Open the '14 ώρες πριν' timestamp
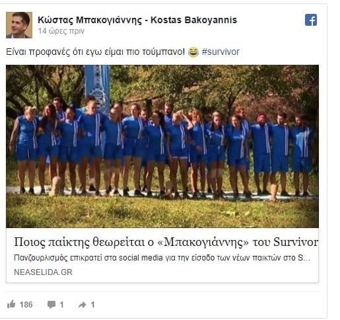The image size is (340, 320). coord(61,31)
